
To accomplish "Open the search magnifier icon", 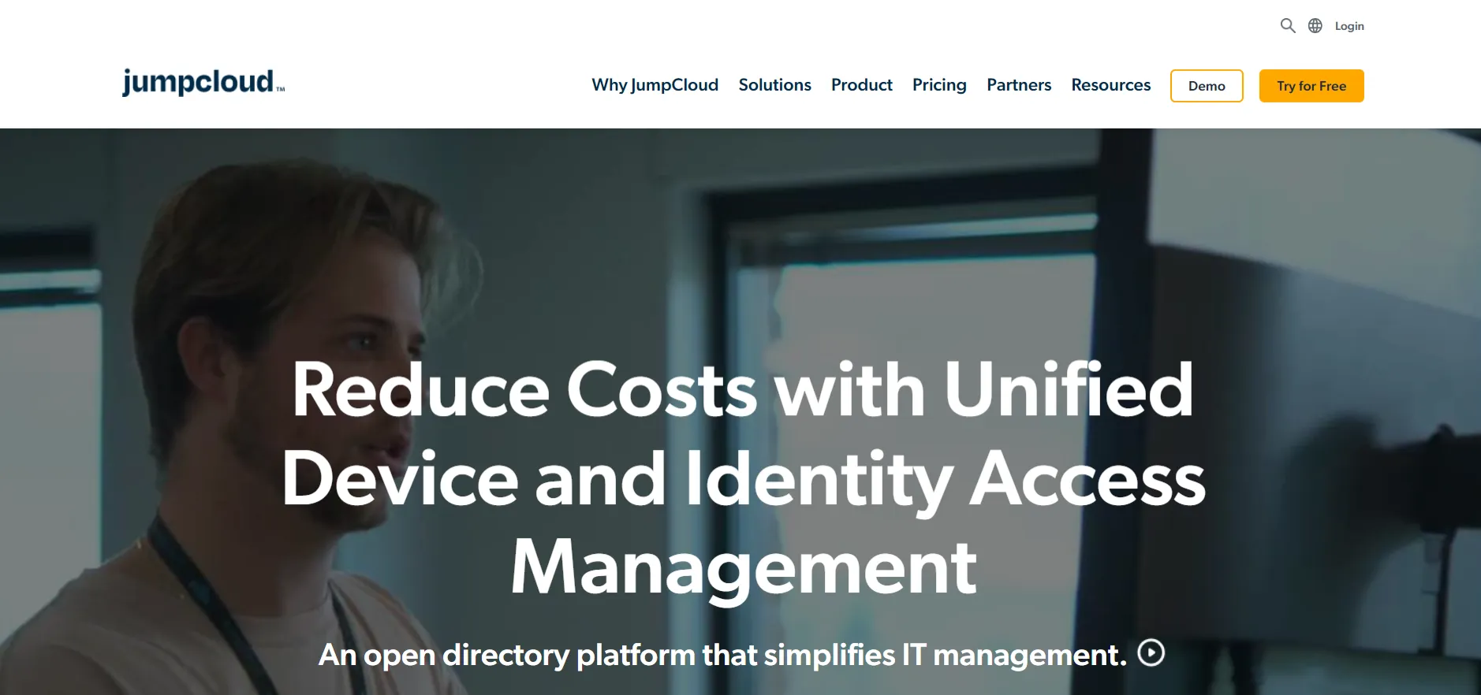I will click(1288, 26).
